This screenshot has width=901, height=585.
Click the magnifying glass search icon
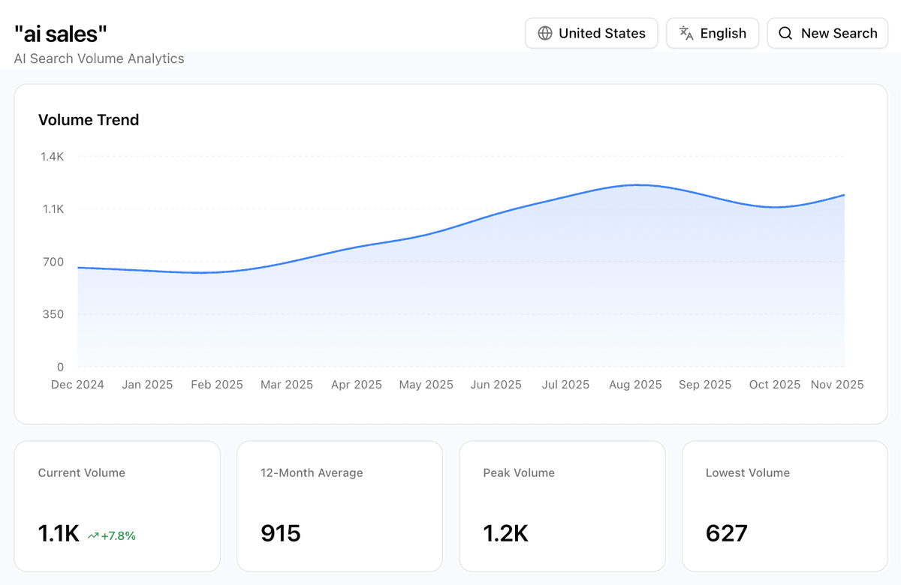point(785,33)
